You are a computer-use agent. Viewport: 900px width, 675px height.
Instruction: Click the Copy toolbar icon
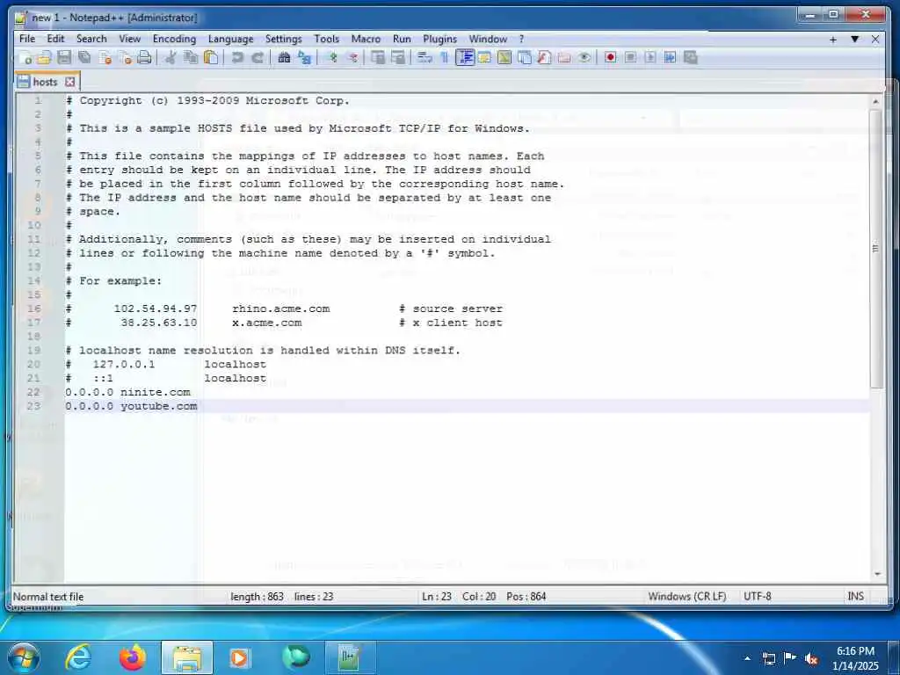[x=191, y=57]
